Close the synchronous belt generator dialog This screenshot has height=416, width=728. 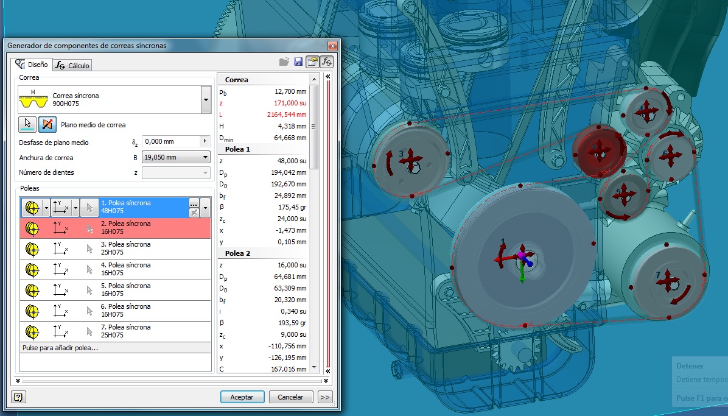pyautogui.click(x=332, y=46)
